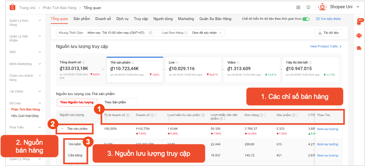This screenshot has width=366, height=166.
Task: Go to Trang chủ breadcrumb
Action: 27,8
